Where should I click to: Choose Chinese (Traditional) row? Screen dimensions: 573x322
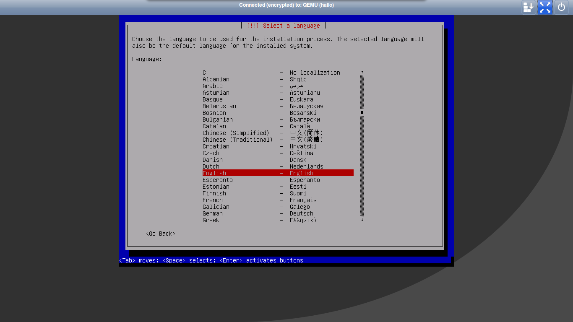[278, 140]
